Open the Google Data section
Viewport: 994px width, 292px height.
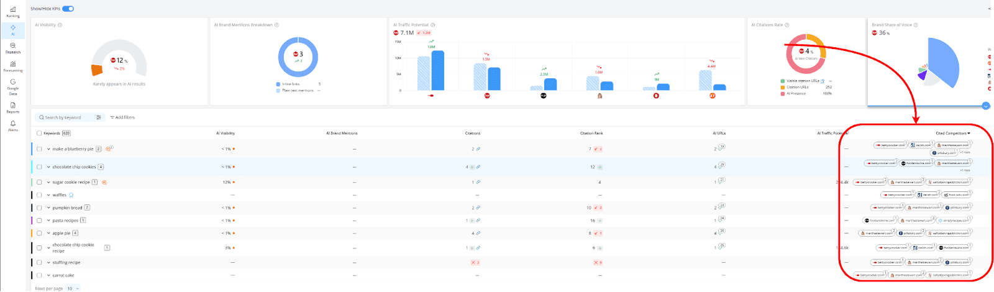click(13, 87)
